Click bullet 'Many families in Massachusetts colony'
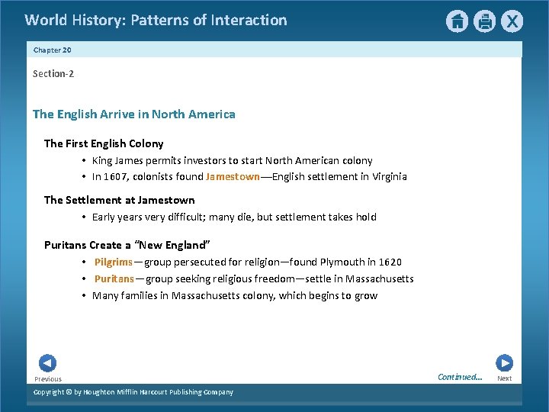This screenshot has width=549, height=412. [235, 296]
